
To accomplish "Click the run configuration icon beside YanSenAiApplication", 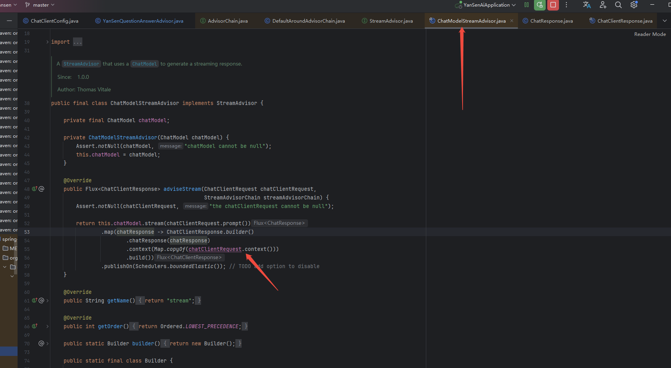I will coord(459,5).
